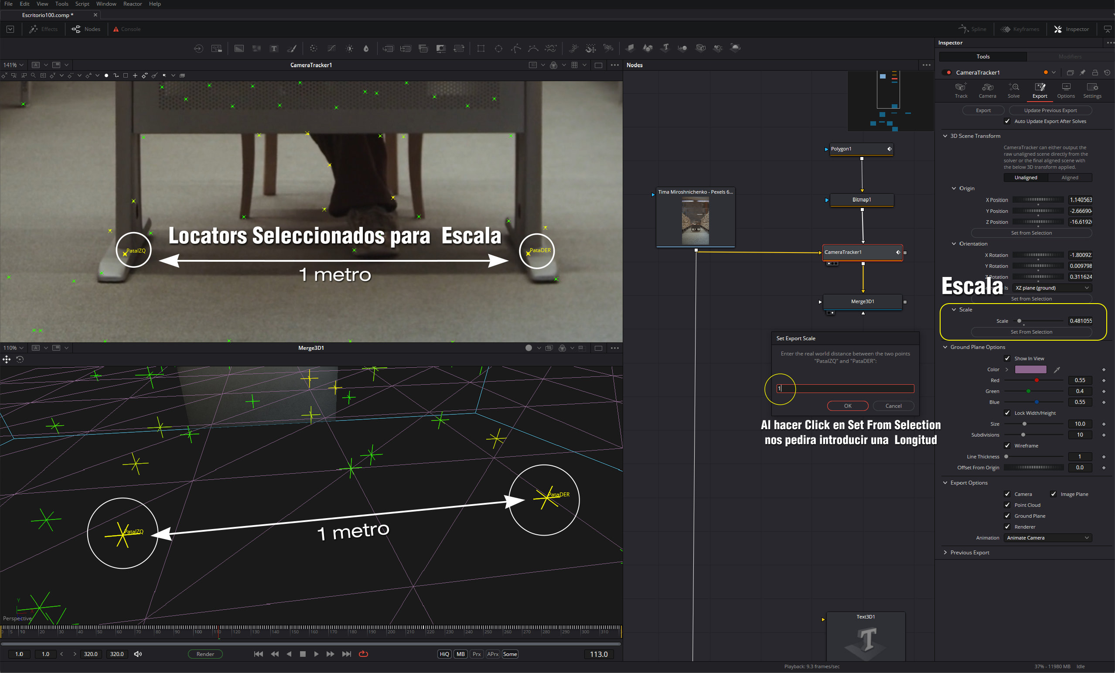Uncheck Image Plane export option
Image resolution: width=1115 pixels, height=673 pixels.
tap(1053, 494)
